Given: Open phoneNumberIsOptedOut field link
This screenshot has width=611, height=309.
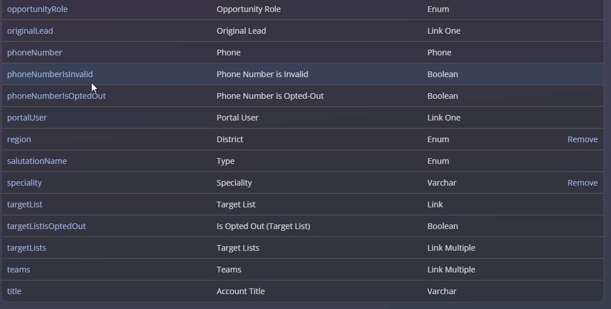Looking at the screenshot, I should click(57, 96).
